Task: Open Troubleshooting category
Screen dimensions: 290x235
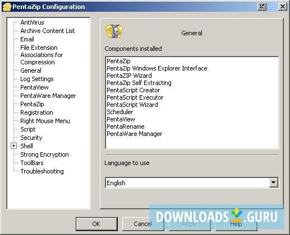Action: pyautogui.click(x=42, y=171)
